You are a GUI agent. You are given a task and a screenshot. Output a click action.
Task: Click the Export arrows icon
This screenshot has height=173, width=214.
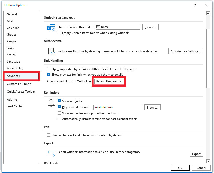(x=51, y=153)
